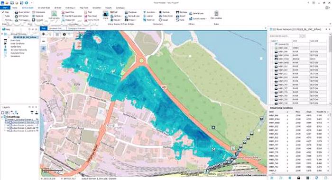Select Spatial Data in the project tree

click(16, 47)
